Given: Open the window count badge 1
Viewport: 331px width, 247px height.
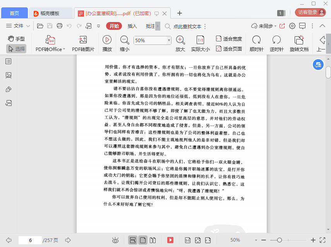Looking at the screenshot, I should point(281,13).
